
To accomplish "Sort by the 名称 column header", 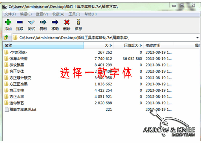I will point(43,45).
